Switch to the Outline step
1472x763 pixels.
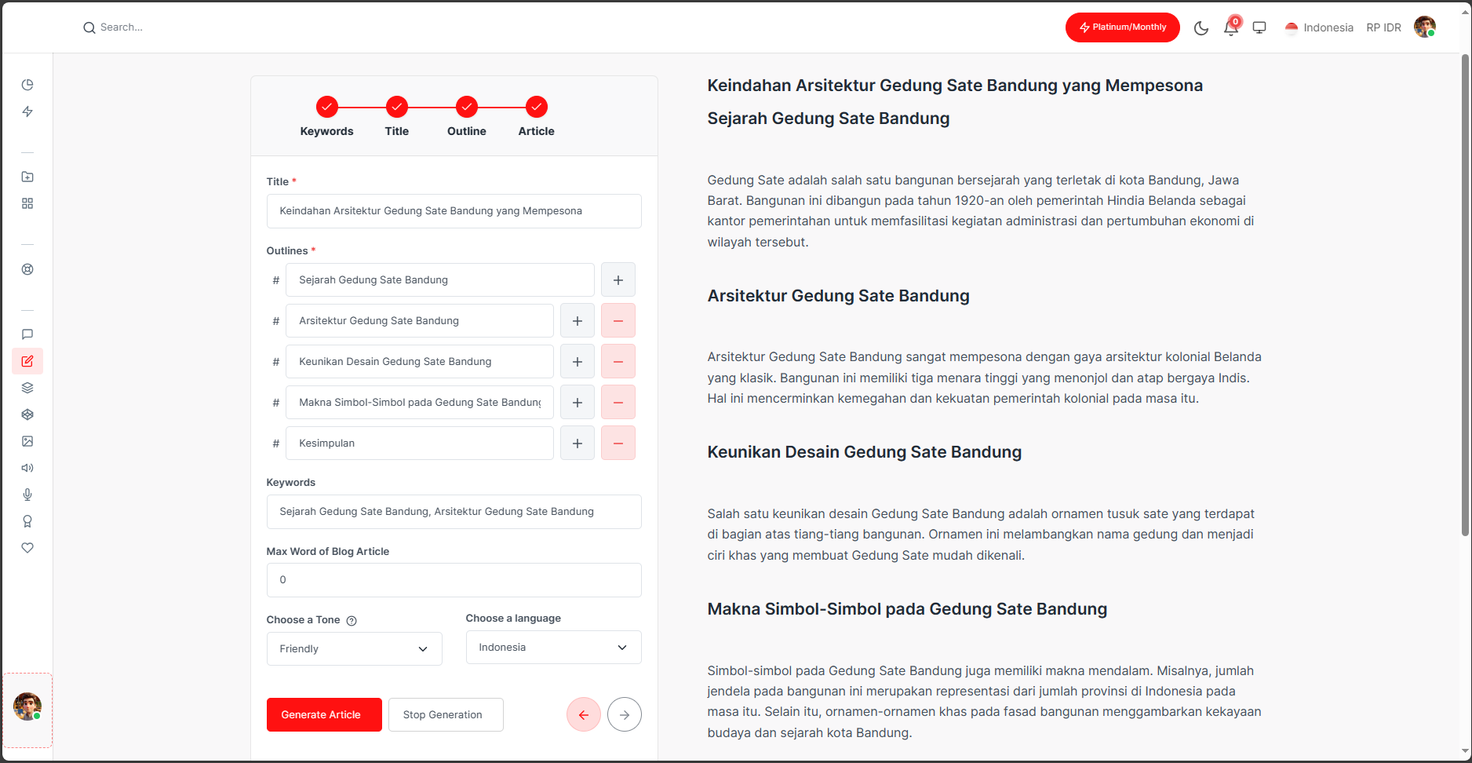pos(466,107)
